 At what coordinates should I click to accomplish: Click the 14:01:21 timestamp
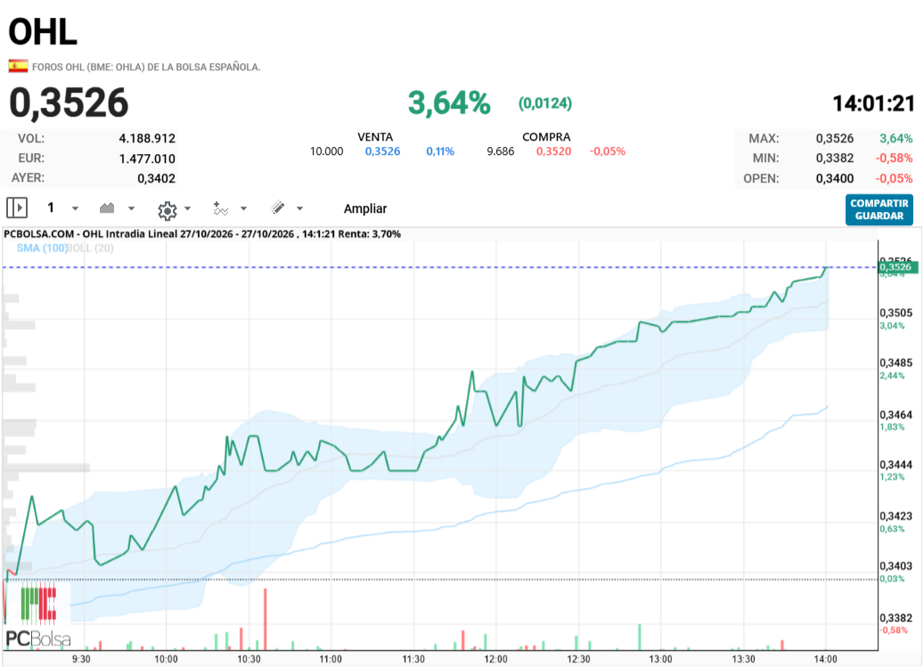873,103
